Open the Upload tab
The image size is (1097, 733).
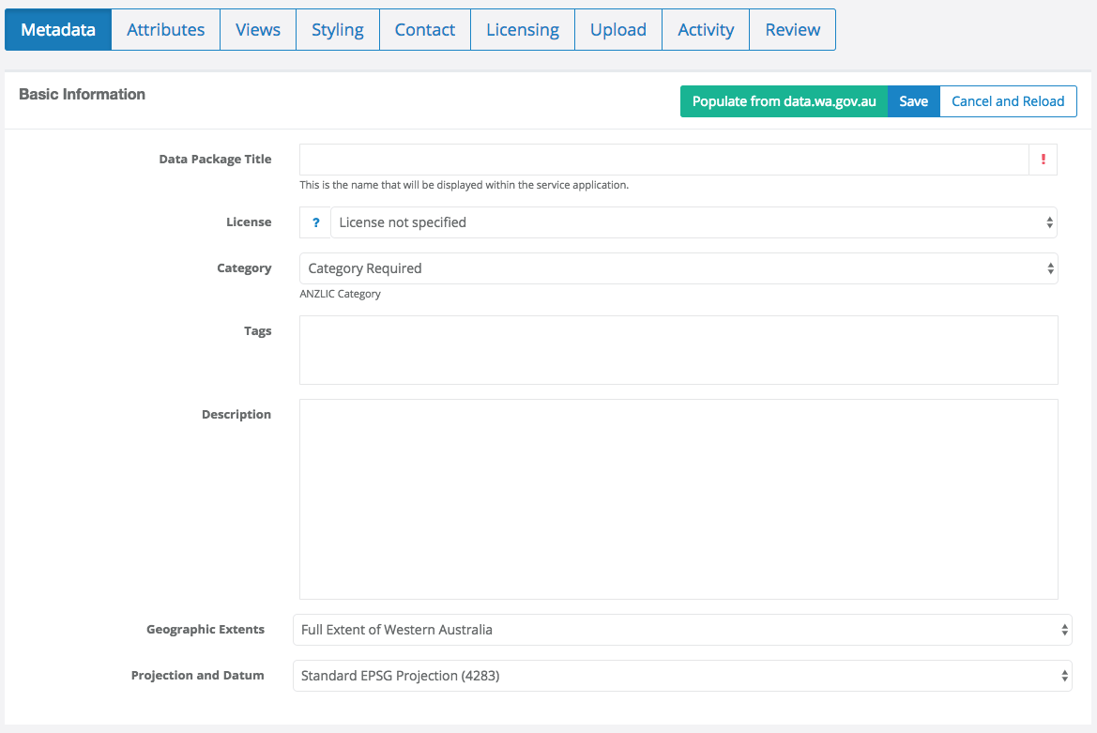point(617,29)
